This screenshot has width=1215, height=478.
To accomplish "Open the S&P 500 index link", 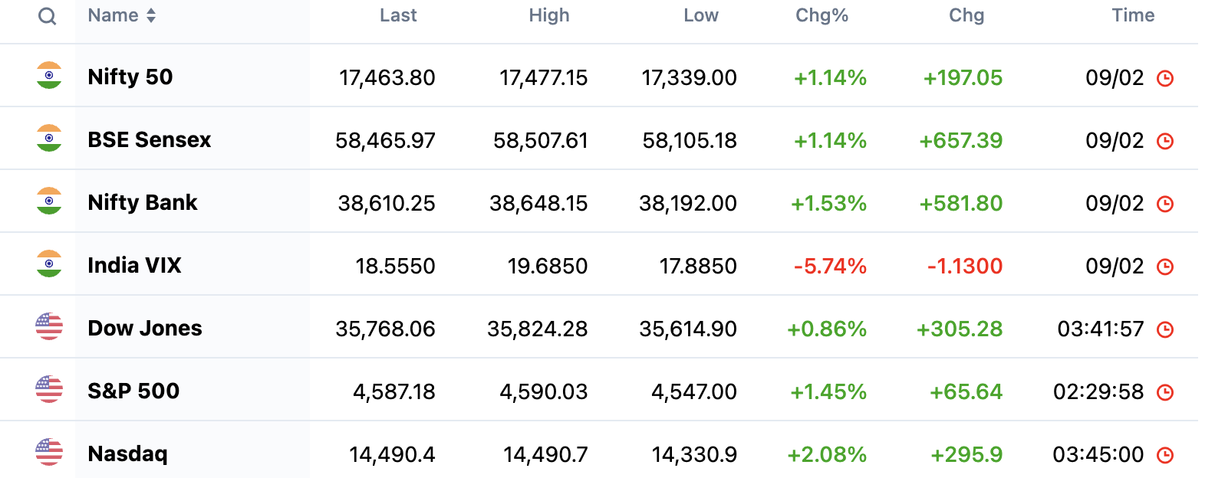I will point(133,391).
